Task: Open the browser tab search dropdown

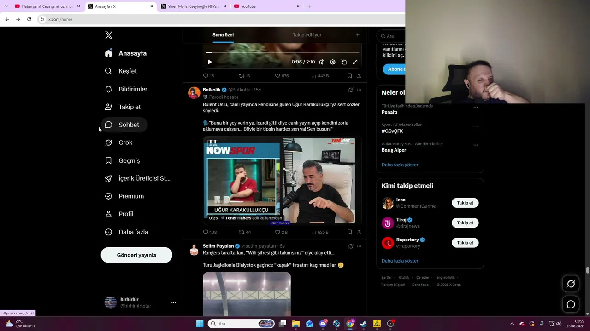Action: coord(6,6)
